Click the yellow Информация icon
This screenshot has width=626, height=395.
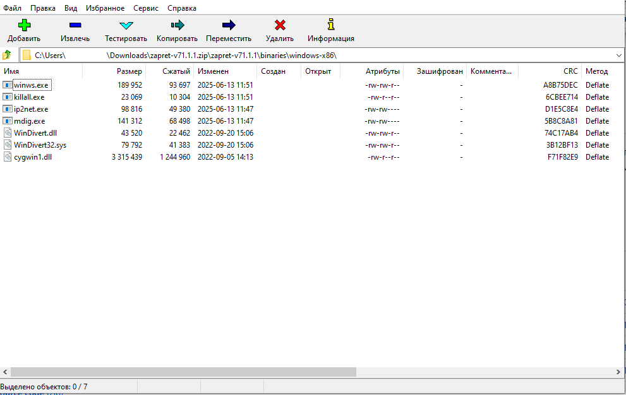(x=331, y=25)
